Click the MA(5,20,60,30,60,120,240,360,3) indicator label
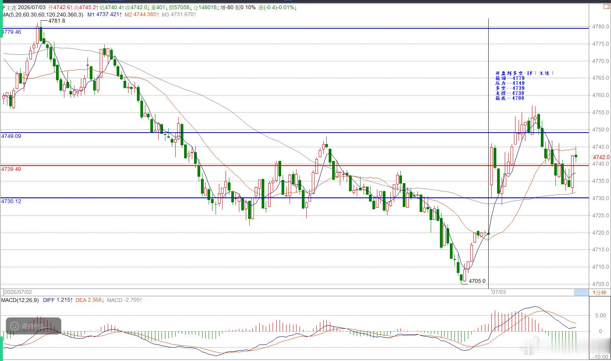 click(x=42, y=15)
